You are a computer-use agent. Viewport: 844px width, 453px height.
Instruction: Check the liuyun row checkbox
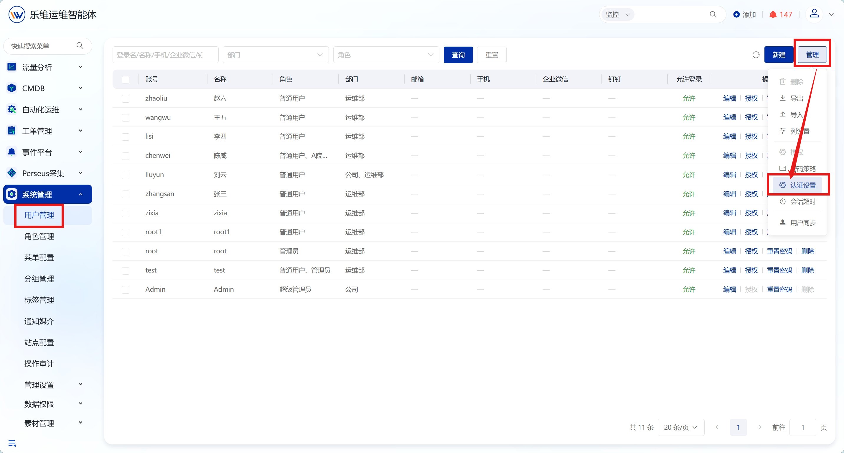pyautogui.click(x=126, y=175)
